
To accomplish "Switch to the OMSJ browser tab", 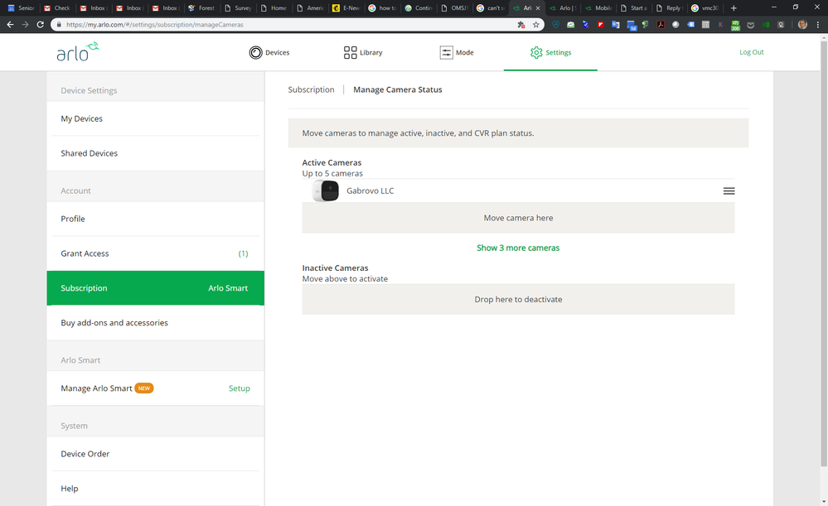I will point(454,8).
